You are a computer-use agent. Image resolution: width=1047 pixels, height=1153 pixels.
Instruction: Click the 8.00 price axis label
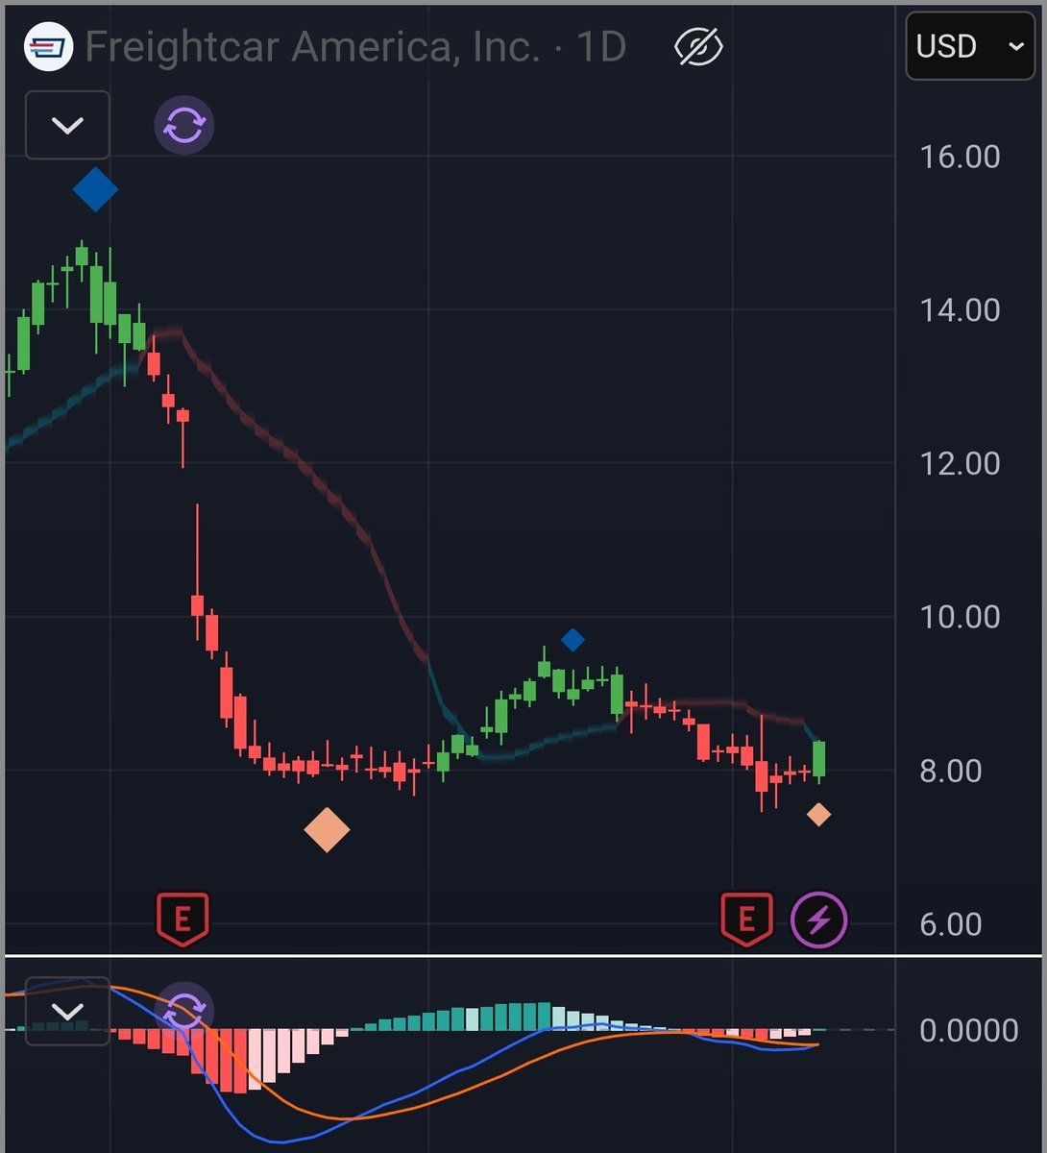pyautogui.click(x=951, y=771)
